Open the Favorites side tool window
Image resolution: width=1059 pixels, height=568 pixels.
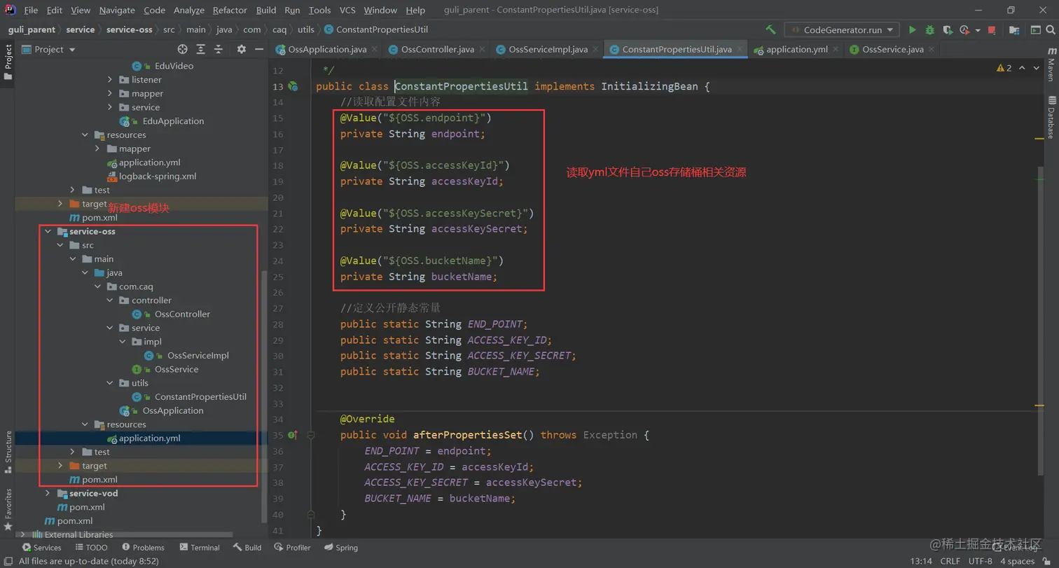tap(8, 508)
